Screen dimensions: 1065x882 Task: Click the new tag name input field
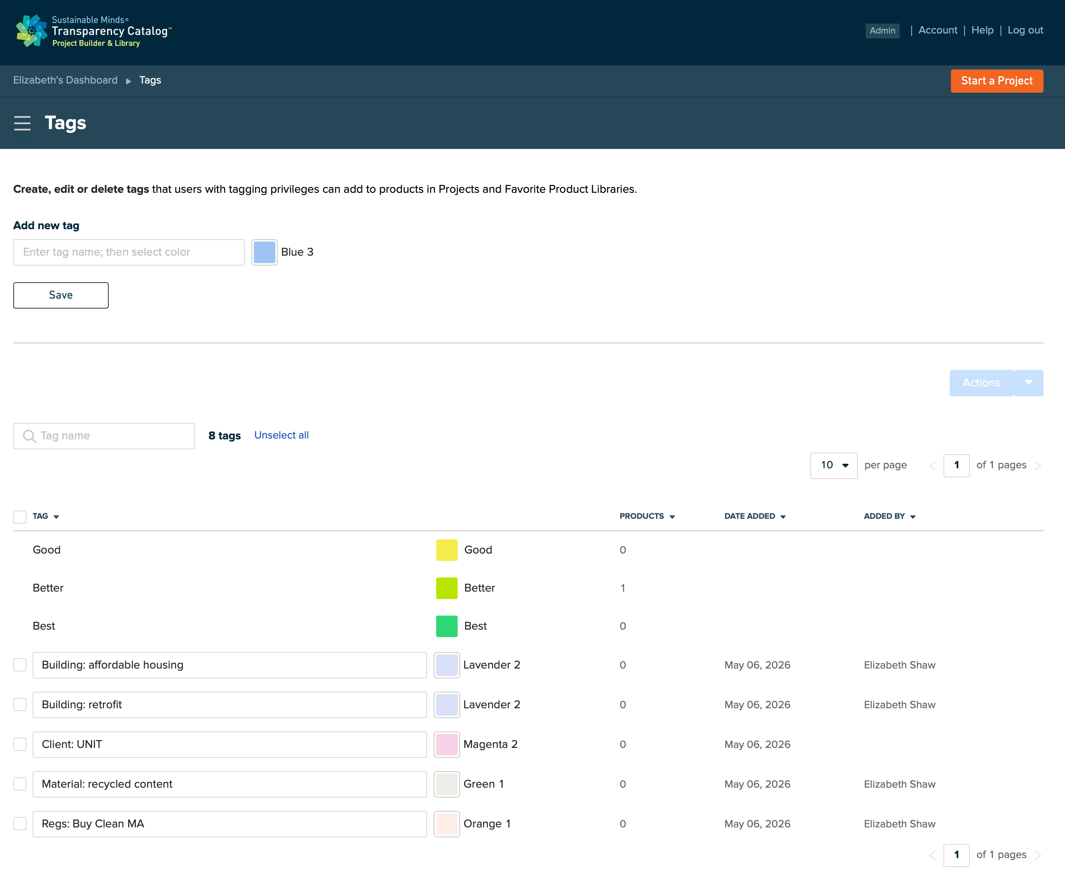pos(129,252)
